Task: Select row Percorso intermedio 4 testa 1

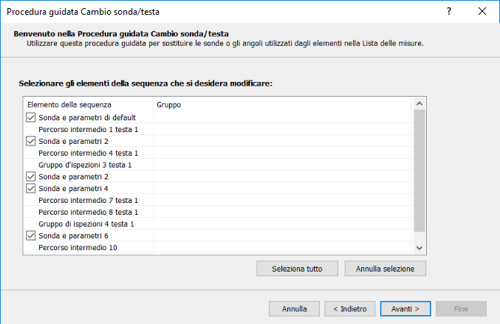Action: tap(88, 153)
